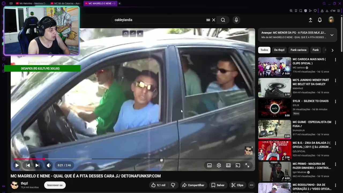Open the easy setup sliders menu
The image size is (343, 193).
[339, 11]
